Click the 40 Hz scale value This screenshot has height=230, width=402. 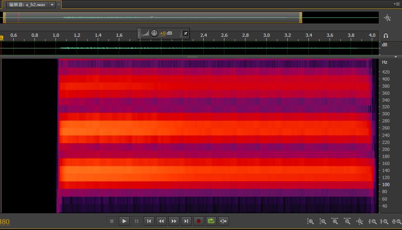[385, 206]
